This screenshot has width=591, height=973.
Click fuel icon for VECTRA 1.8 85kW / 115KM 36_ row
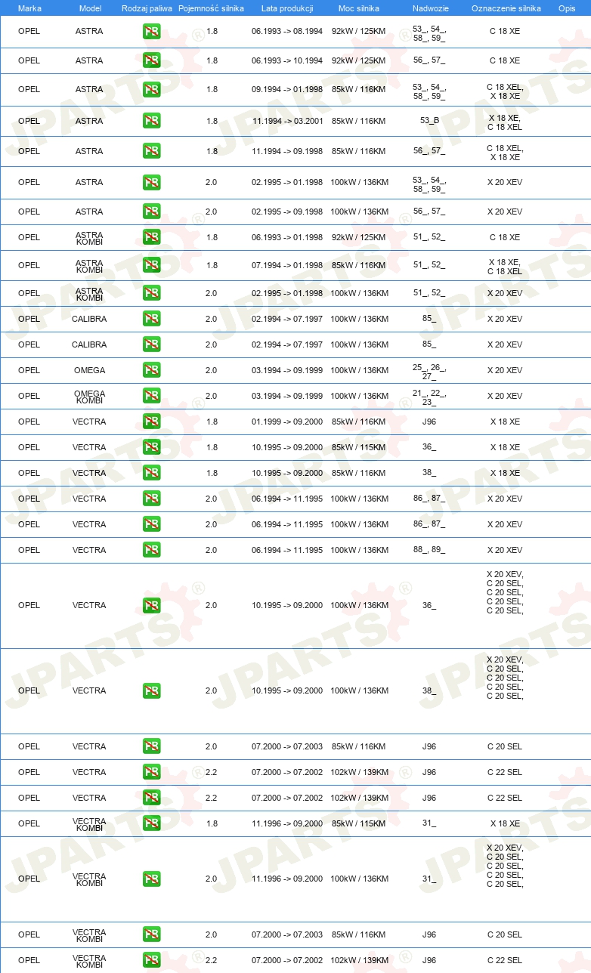click(x=152, y=447)
